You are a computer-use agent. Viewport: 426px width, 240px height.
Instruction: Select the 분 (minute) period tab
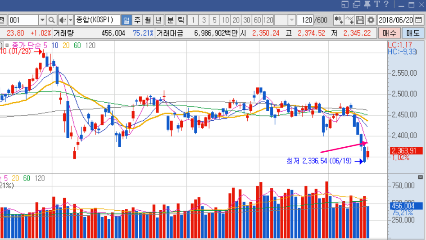(x=170, y=20)
